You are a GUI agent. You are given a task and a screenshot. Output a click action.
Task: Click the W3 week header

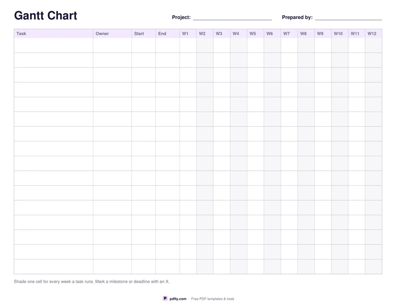tap(222, 33)
